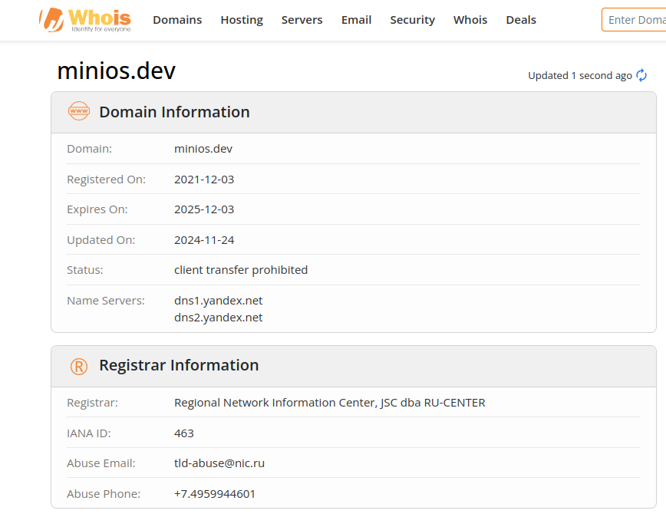Click the www globe icon in Domain Information
Screen dimensions: 666x517
(79, 111)
